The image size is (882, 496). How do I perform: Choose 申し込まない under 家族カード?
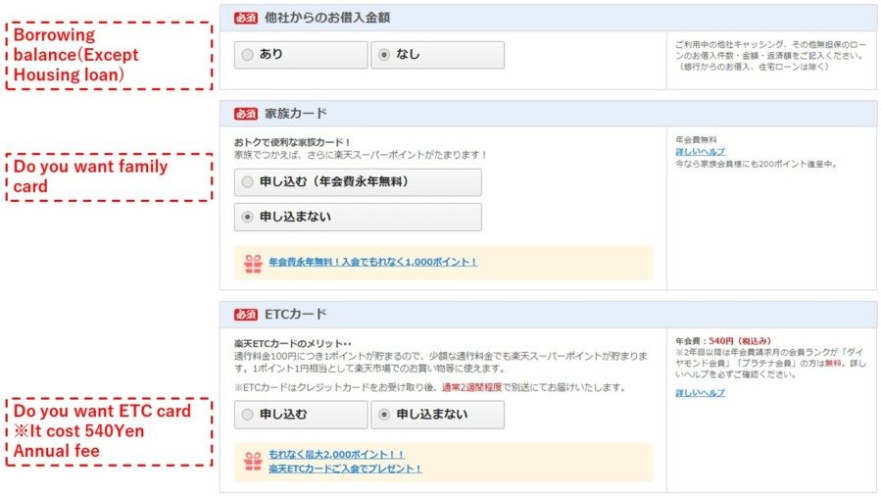click(x=247, y=217)
